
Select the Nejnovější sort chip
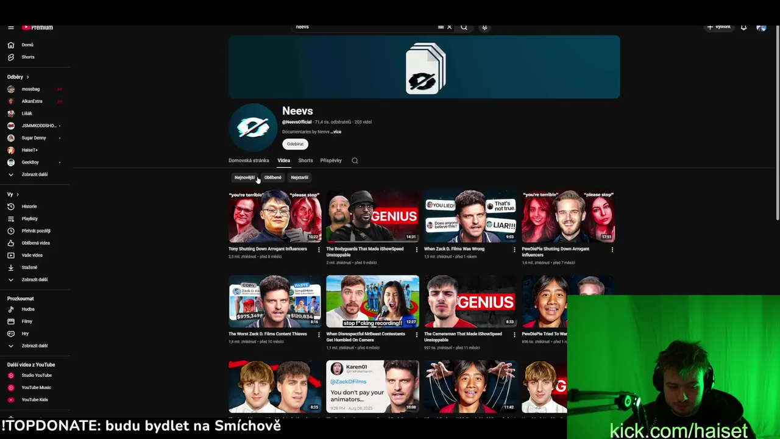click(x=244, y=177)
